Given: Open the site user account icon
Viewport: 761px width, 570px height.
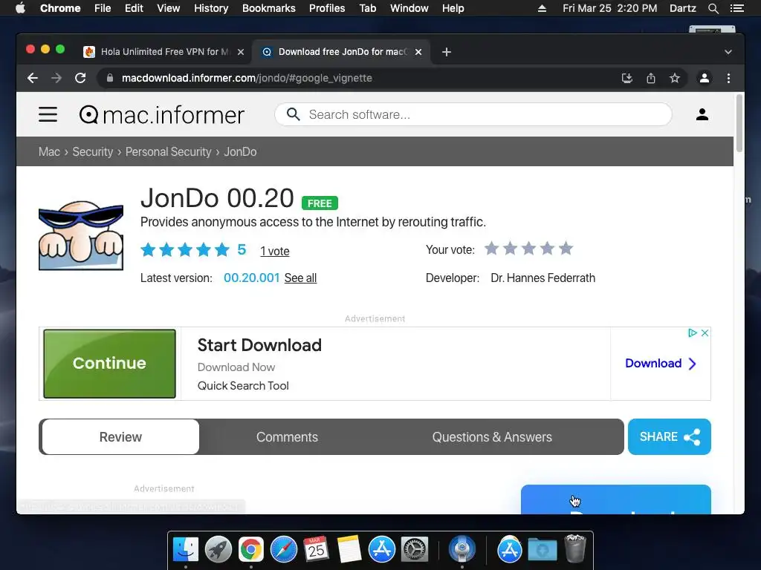Looking at the screenshot, I should pyautogui.click(x=702, y=114).
